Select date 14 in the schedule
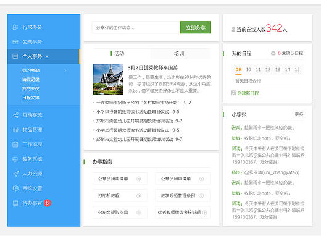The height and width of the screenshot is (241, 321). 287,70
